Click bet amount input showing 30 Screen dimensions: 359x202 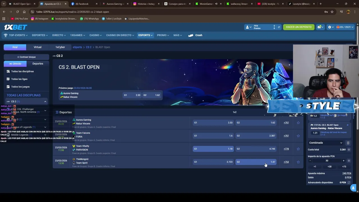click(x=327, y=161)
